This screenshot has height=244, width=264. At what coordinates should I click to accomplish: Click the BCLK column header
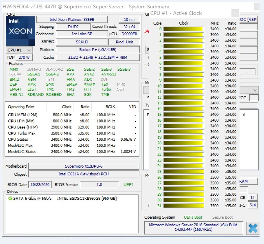[x=110, y=107]
